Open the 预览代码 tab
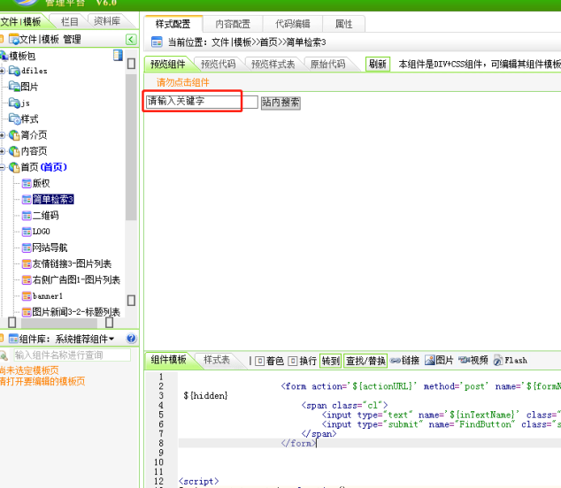 (218, 65)
